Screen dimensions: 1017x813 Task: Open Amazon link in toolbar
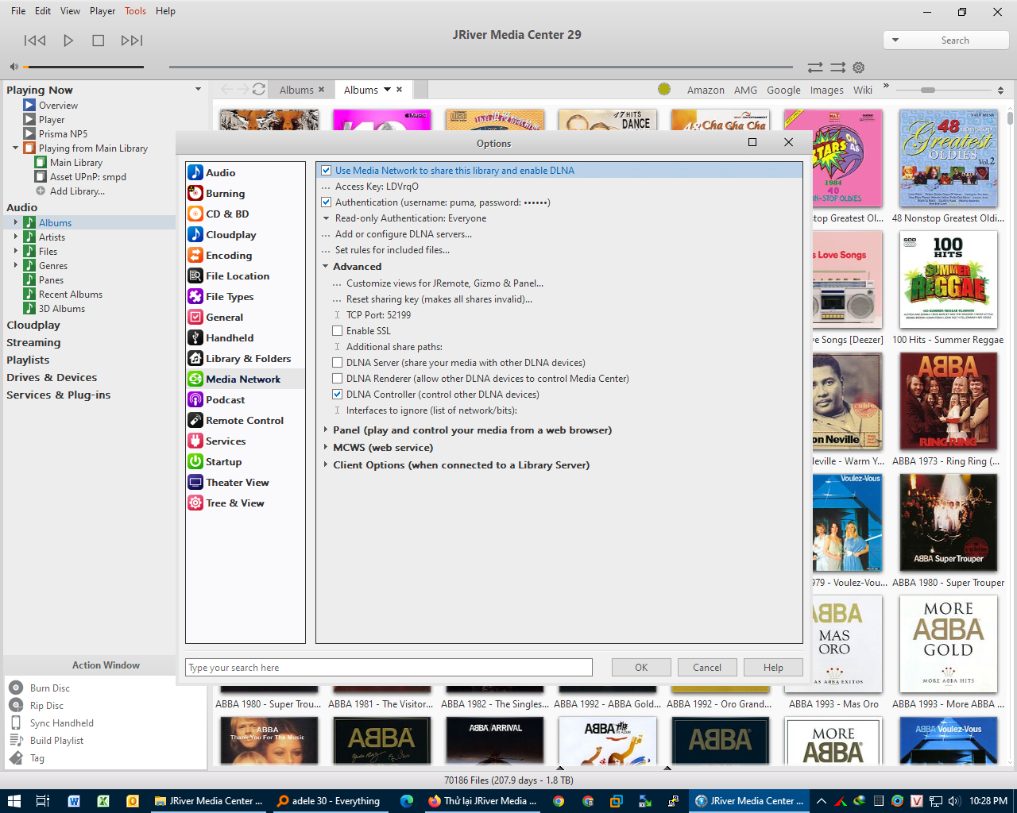click(706, 91)
